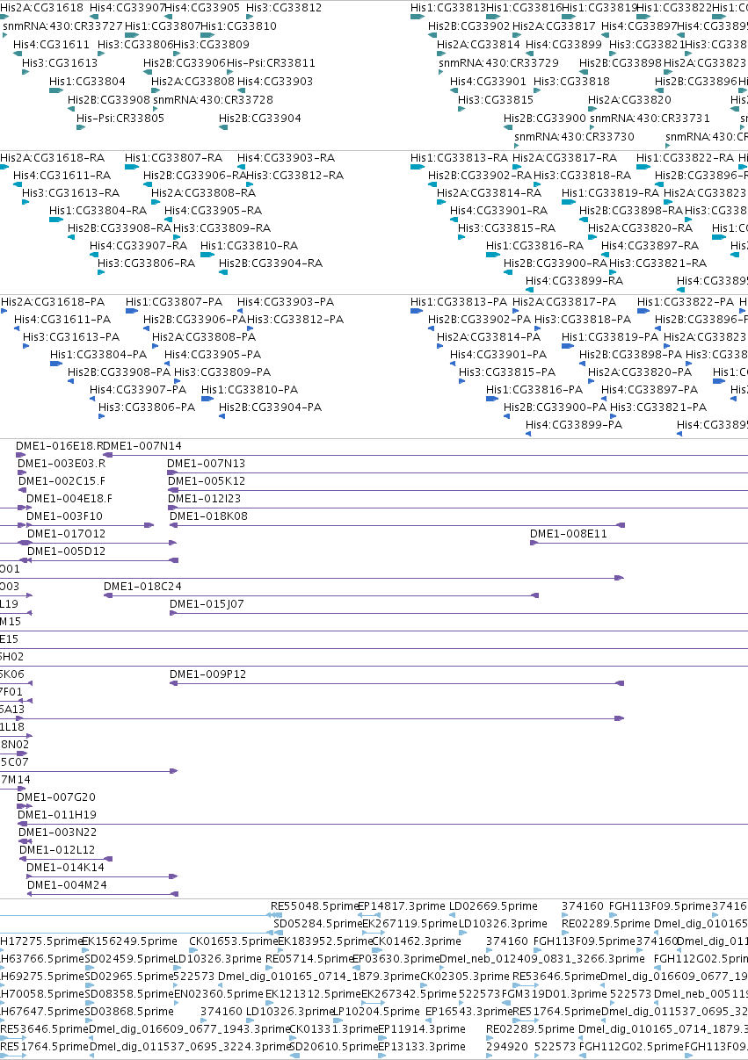Click the His3:CG33821-RA transcript label

(x=658, y=263)
